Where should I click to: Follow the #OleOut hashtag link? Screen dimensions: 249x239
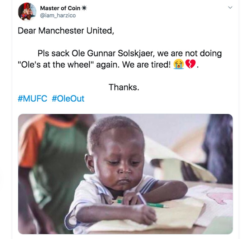[x=68, y=99]
